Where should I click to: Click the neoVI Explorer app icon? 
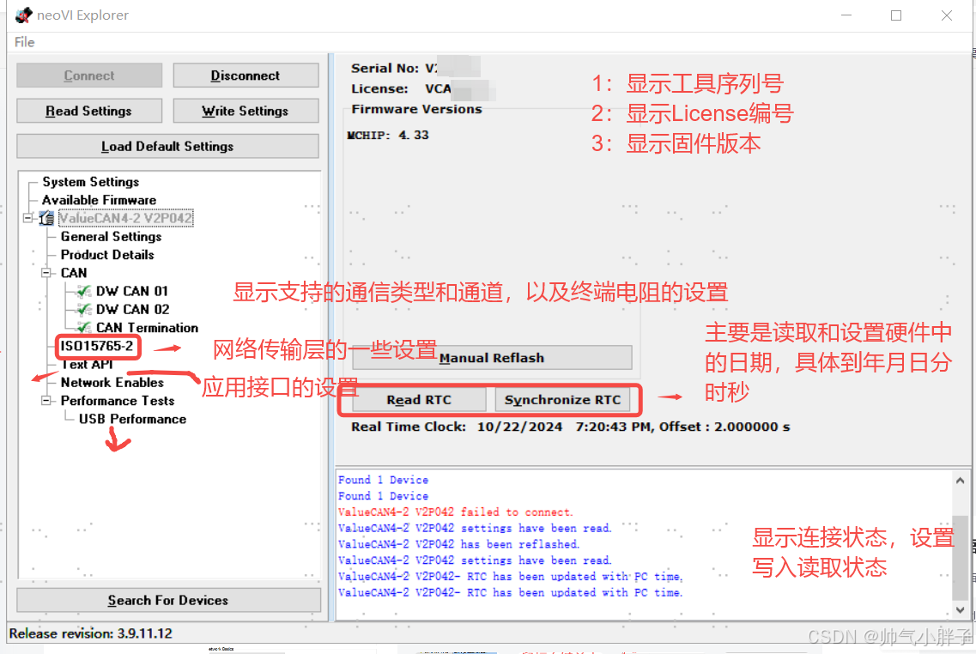point(24,15)
